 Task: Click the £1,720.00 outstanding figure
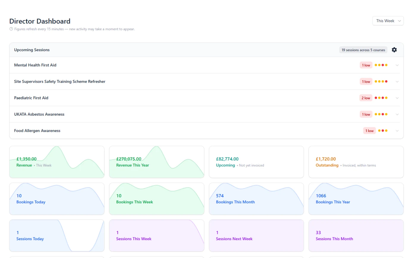(x=326, y=159)
